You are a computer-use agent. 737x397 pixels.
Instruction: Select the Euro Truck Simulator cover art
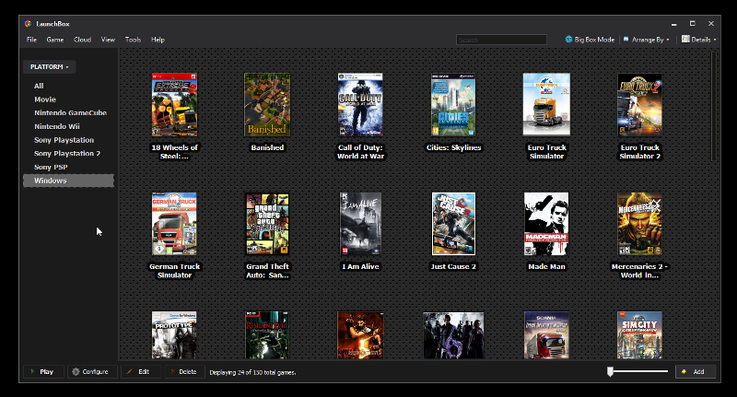546,104
